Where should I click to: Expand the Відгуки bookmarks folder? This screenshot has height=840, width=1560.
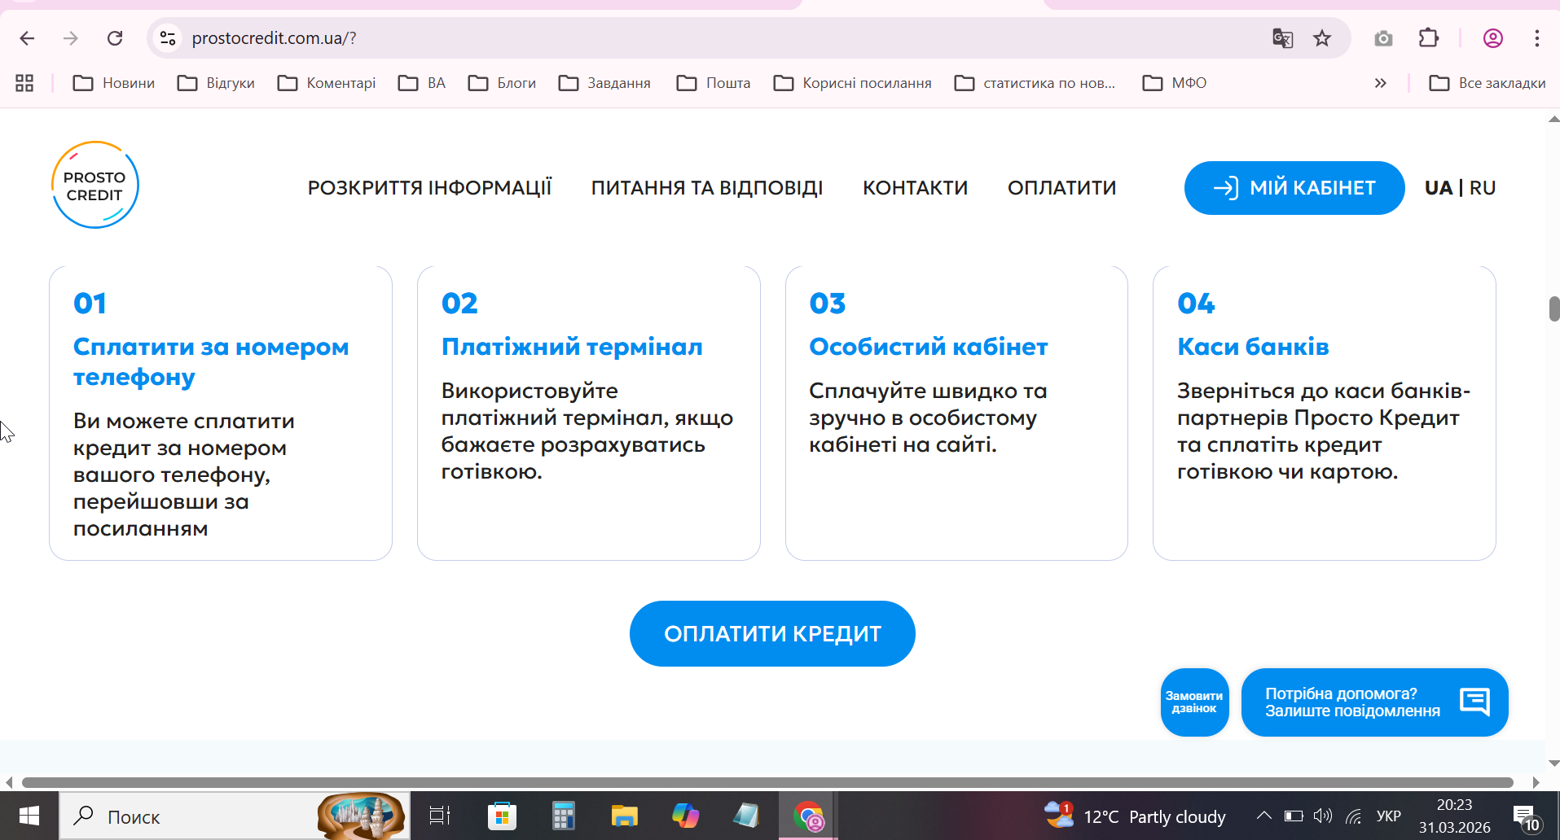[216, 83]
